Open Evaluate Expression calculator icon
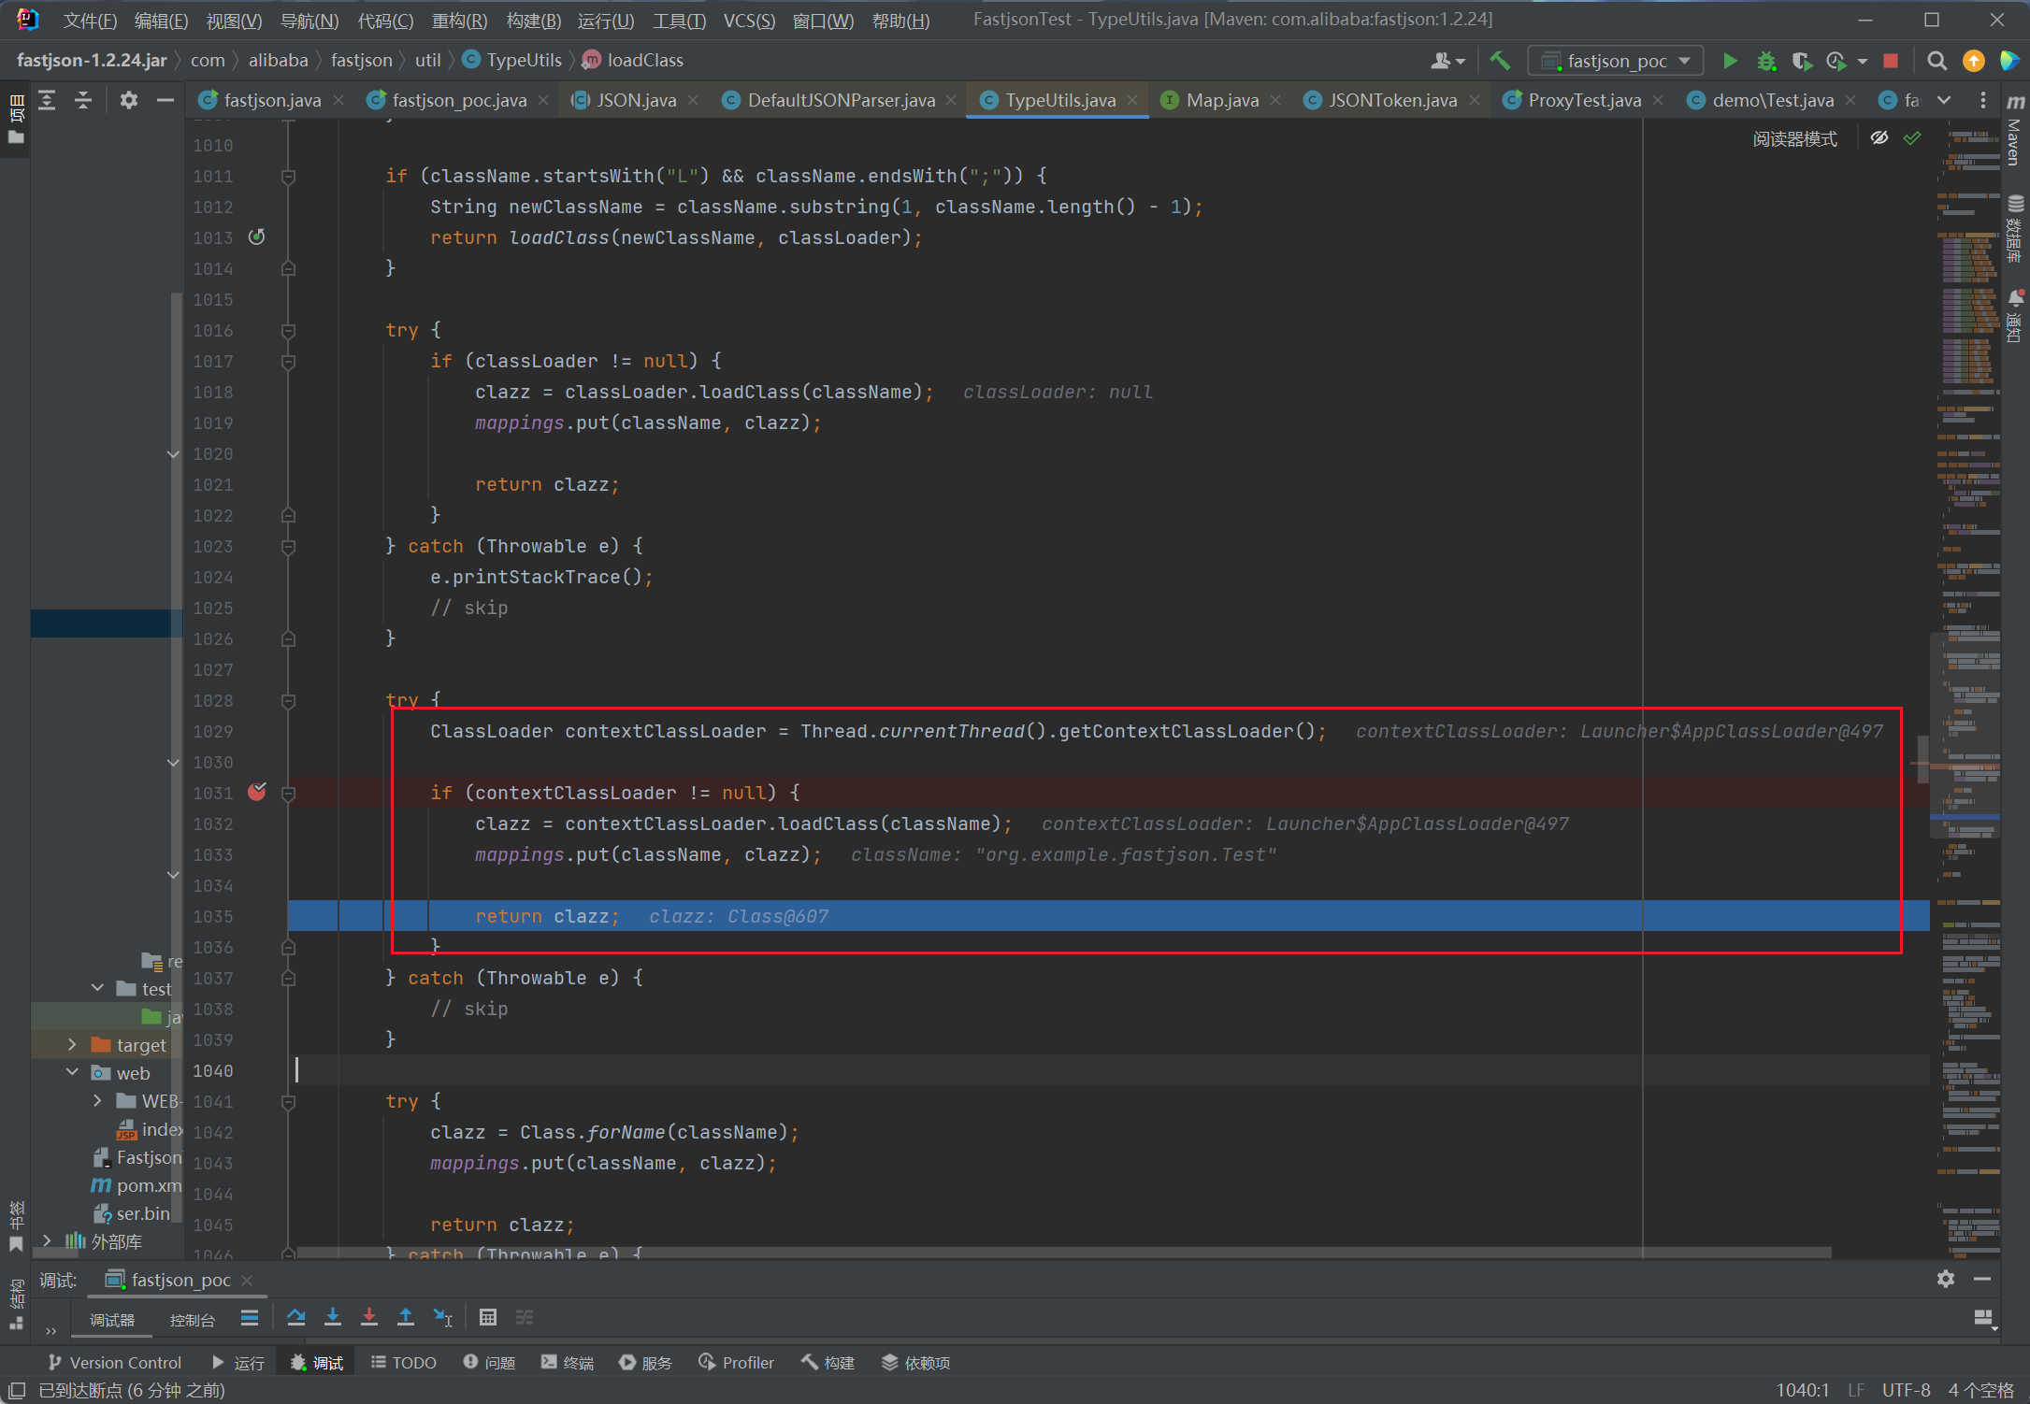Screen dimensions: 2030x1404 pos(487,1317)
